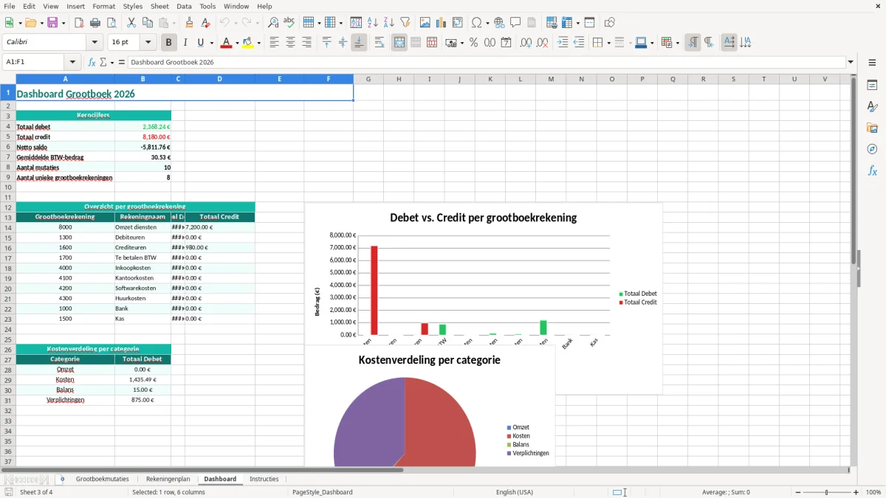Activate the Clone Formatting paintbrush

189,23
